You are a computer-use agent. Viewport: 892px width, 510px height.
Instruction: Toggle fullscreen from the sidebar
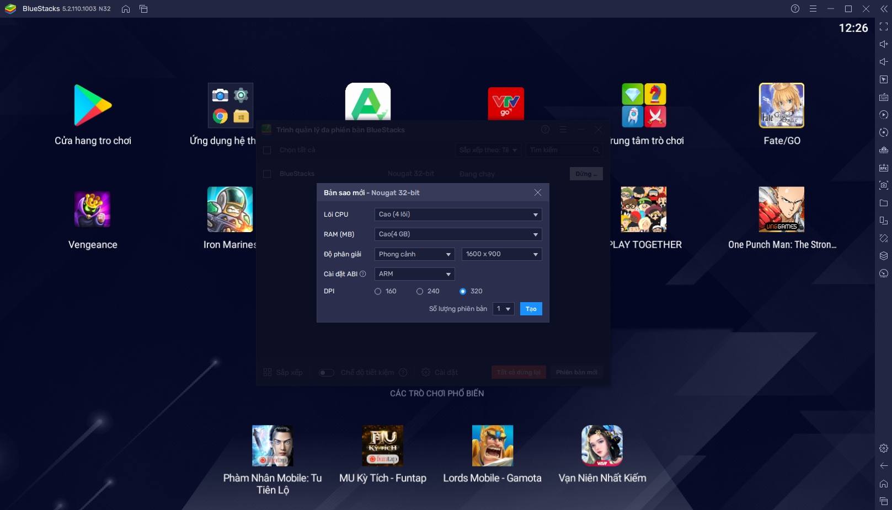(884, 26)
